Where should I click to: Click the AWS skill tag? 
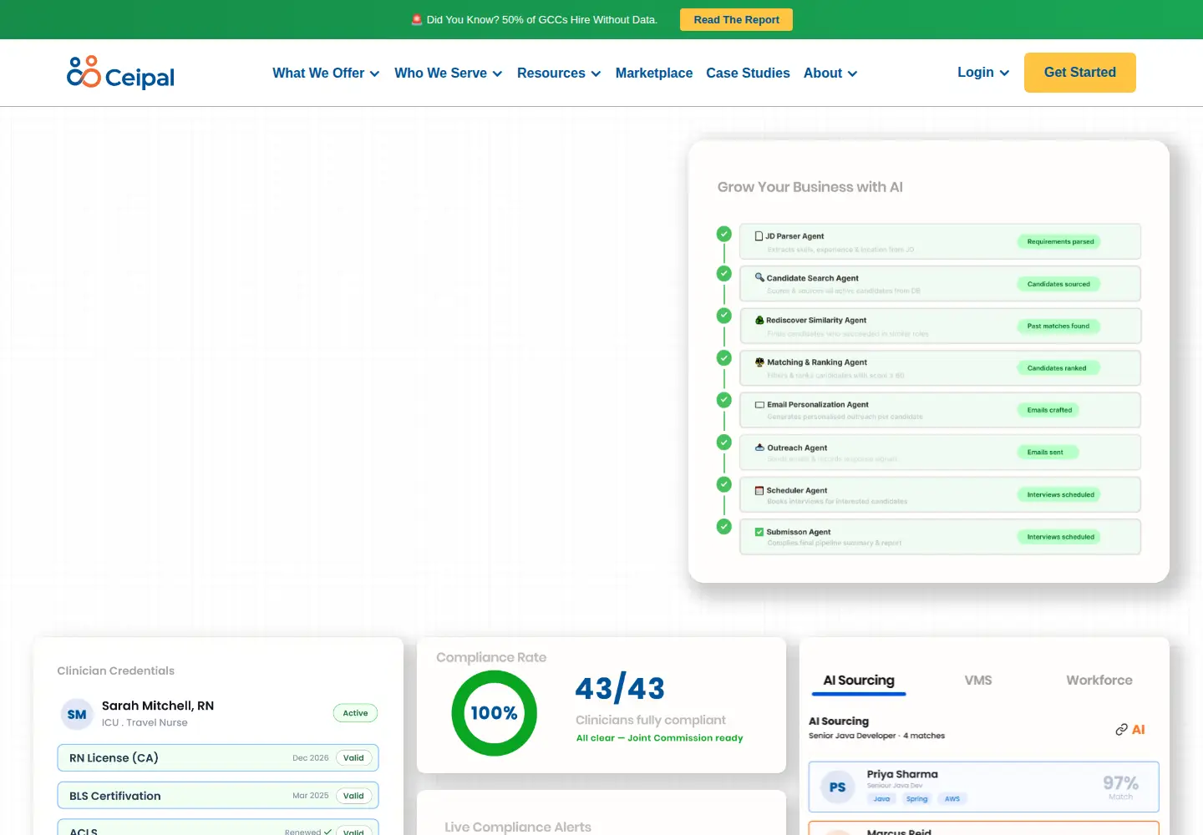(952, 799)
